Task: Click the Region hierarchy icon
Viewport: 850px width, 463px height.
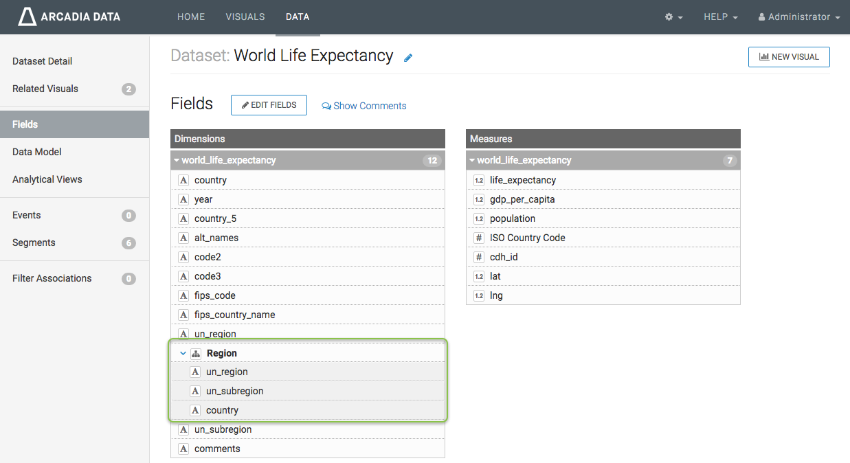Action: point(196,353)
